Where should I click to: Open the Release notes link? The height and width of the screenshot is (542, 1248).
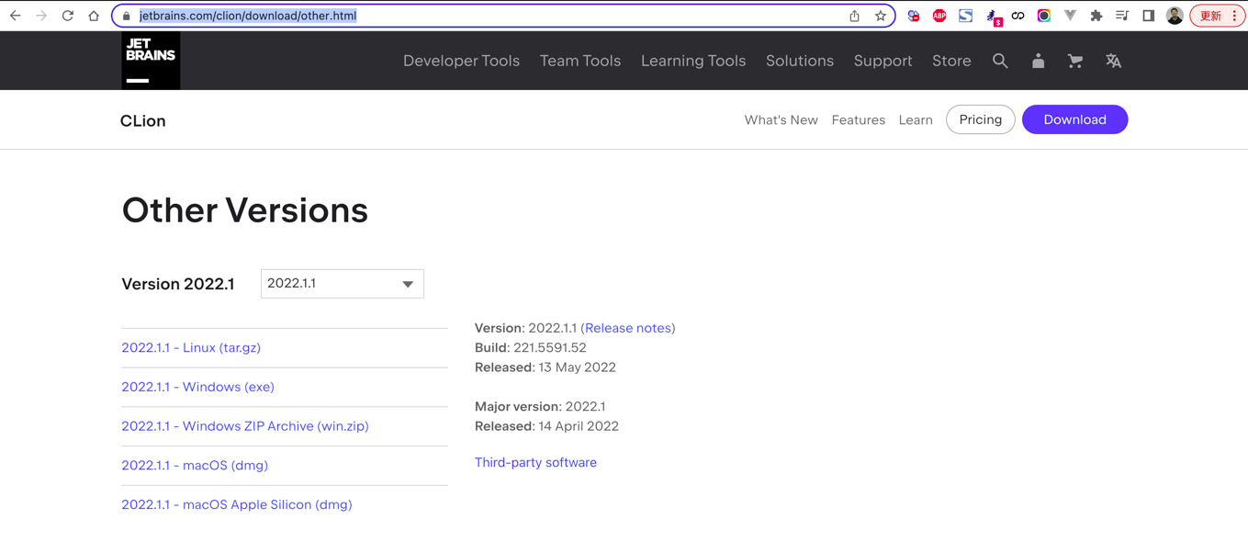pyautogui.click(x=628, y=328)
